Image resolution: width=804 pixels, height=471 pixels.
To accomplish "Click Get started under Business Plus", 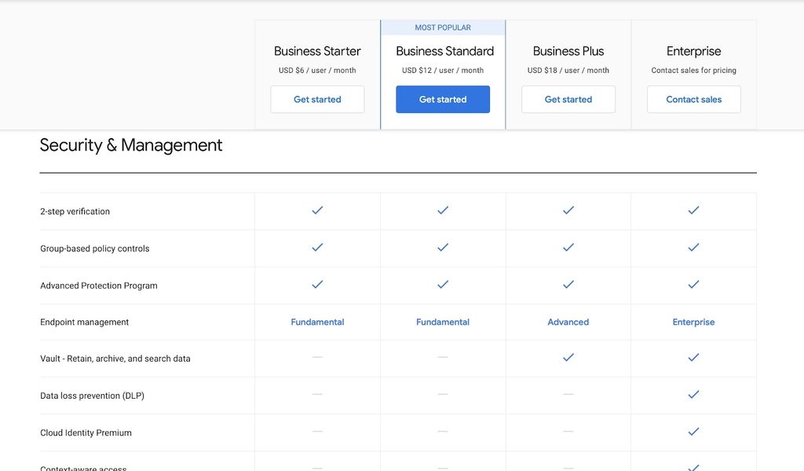I will coord(568,100).
